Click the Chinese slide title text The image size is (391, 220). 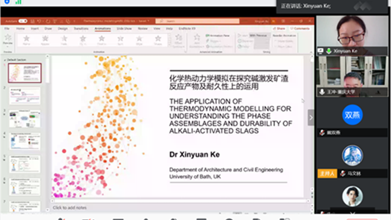(x=229, y=83)
